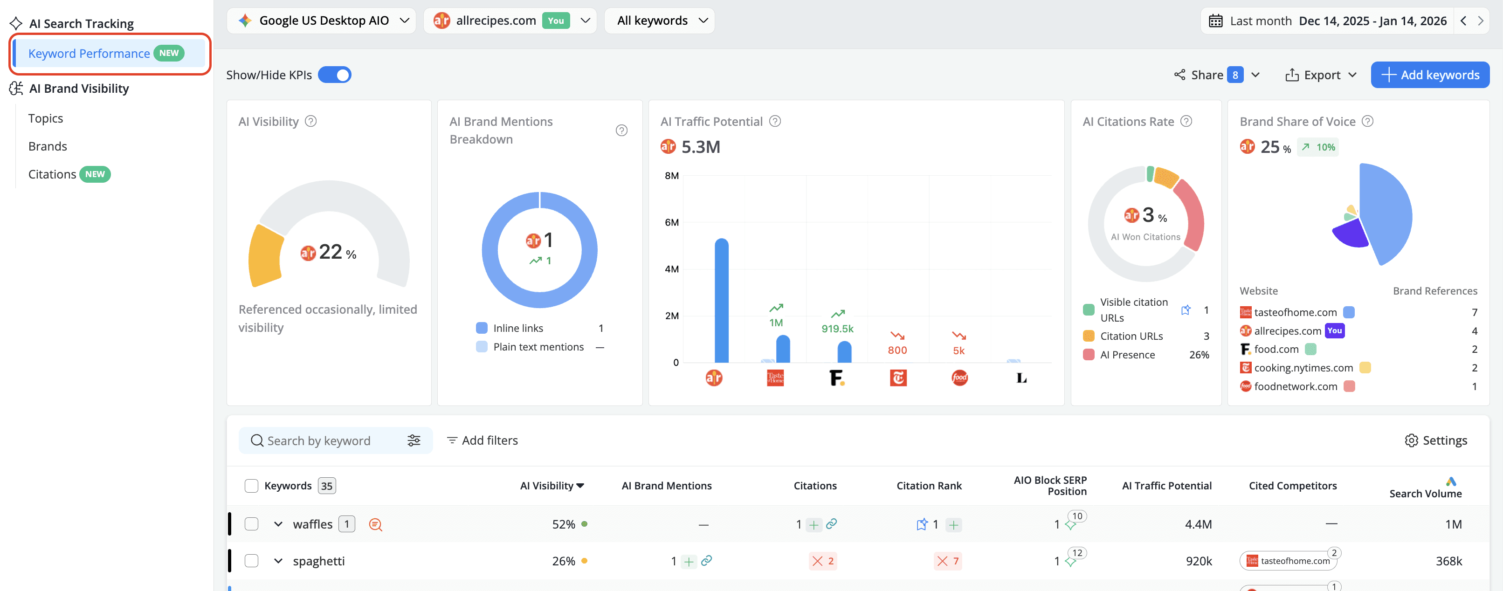Screen dimensions: 1503x591
Task: Select Citations under AI Brand Visibility
Action: (x=52, y=174)
